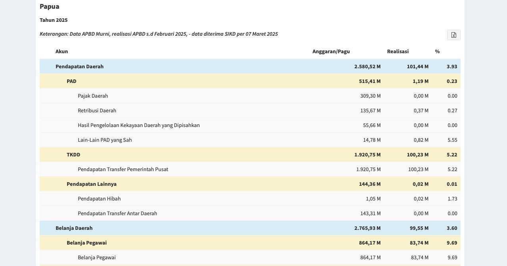This screenshot has height=266, width=507.
Task: Collapse the TKDD group row
Action: pyautogui.click(x=250, y=154)
